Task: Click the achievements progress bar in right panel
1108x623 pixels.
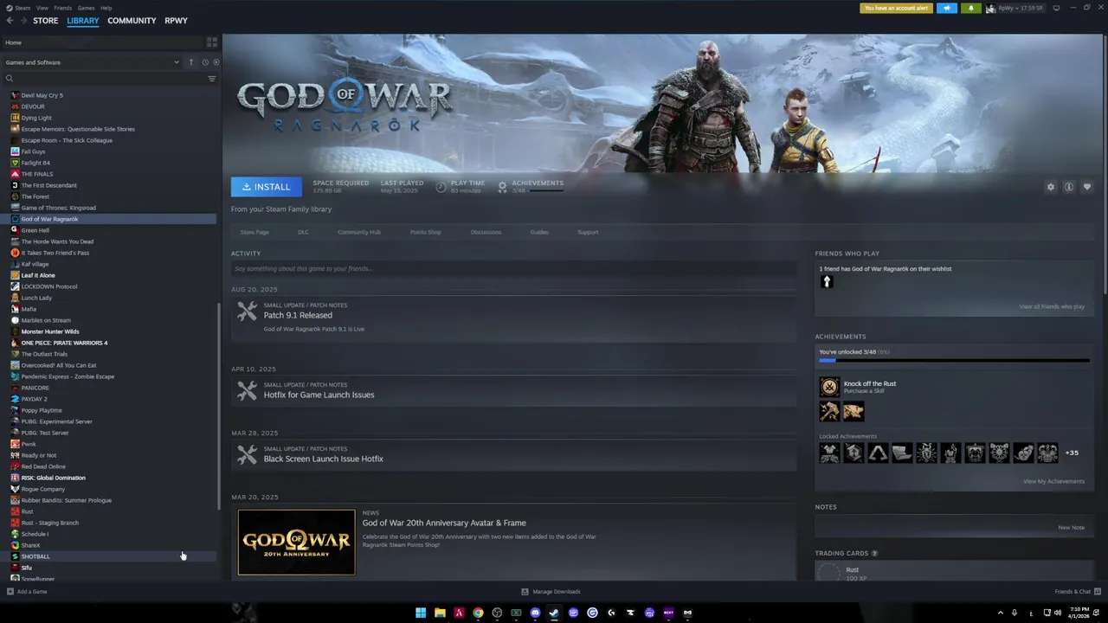Action: pos(954,361)
